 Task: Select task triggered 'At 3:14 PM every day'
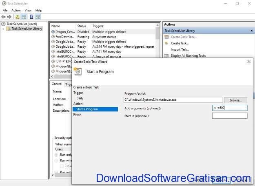[103, 46]
